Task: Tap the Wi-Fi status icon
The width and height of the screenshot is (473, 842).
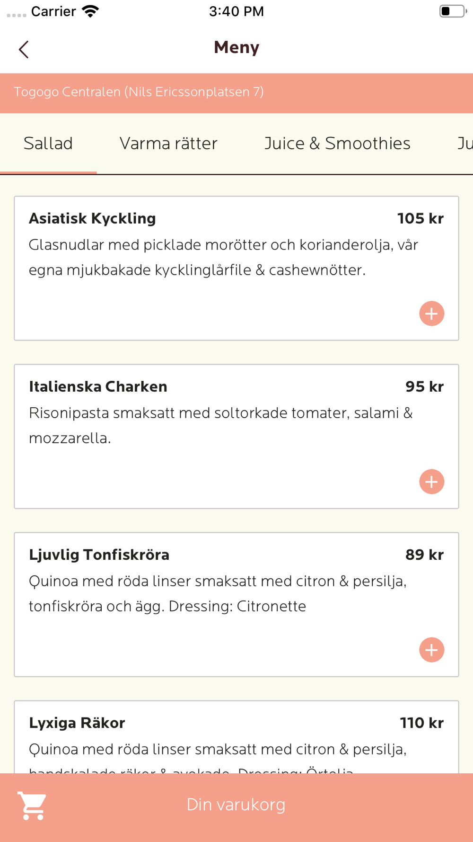Action: (90, 11)
